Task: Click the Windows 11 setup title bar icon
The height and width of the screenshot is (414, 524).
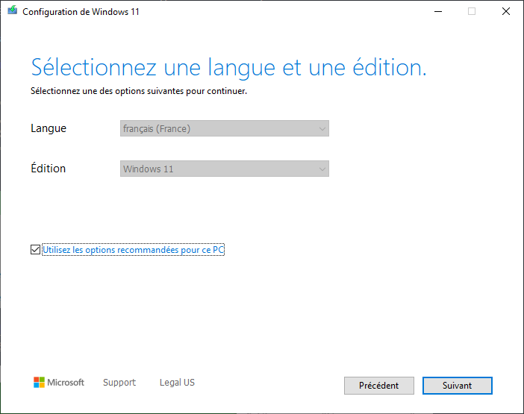Action: [13, 12]
